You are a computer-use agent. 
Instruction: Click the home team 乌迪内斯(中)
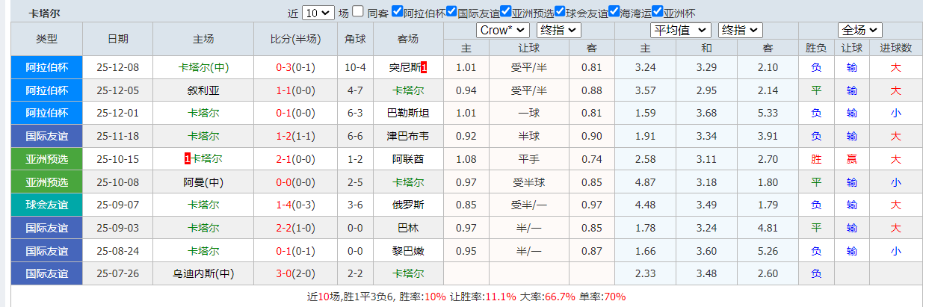pyautogui.click(x=203, y=274)
